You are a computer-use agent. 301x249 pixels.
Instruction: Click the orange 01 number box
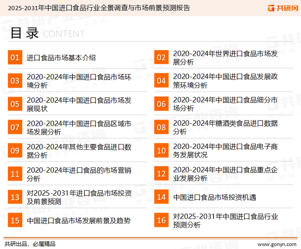15,57
